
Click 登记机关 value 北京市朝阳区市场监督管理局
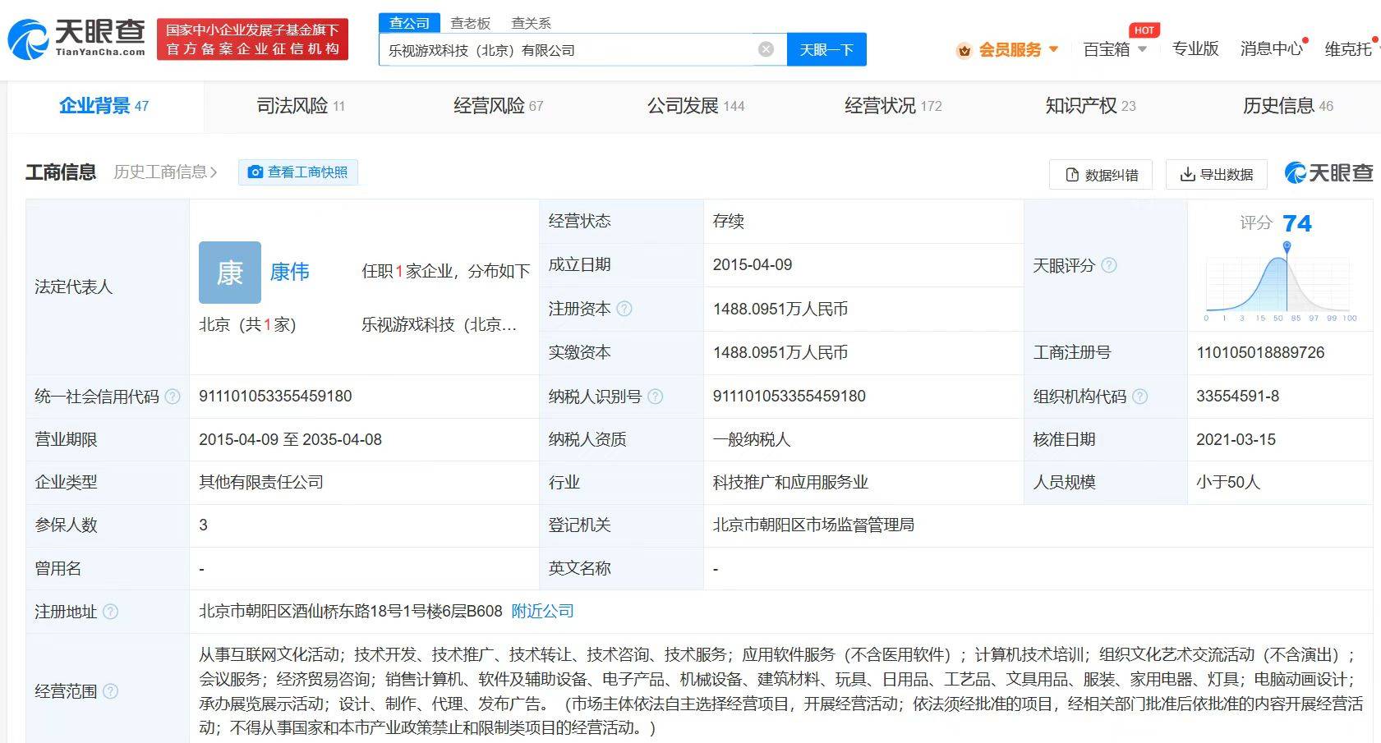pos(813,525)
